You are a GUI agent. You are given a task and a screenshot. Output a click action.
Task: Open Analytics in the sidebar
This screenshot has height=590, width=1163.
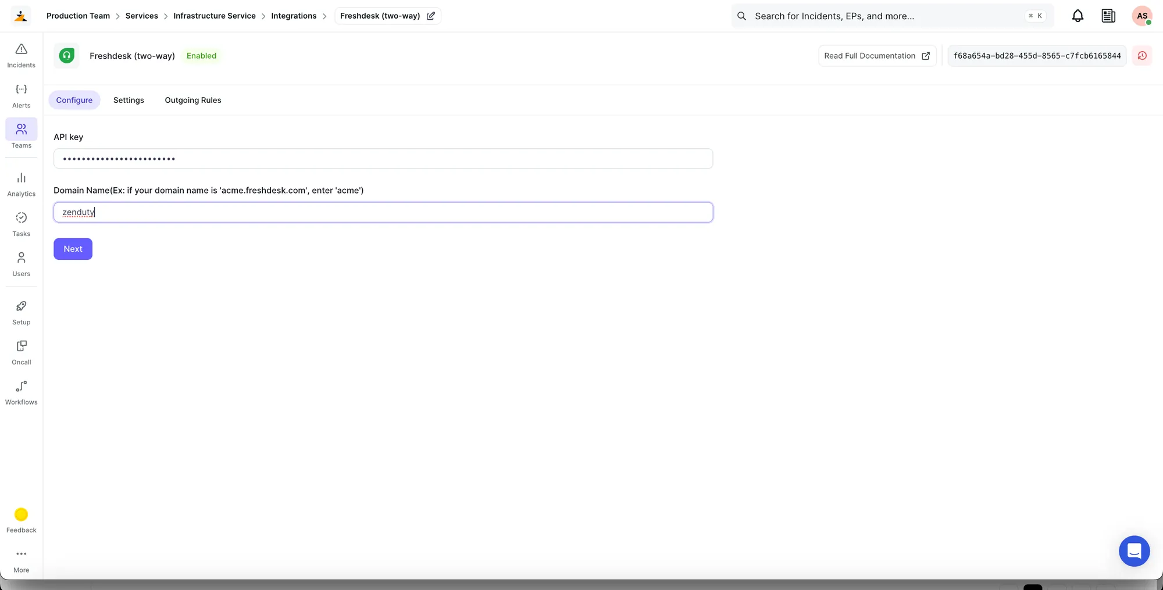click(21, 184)
